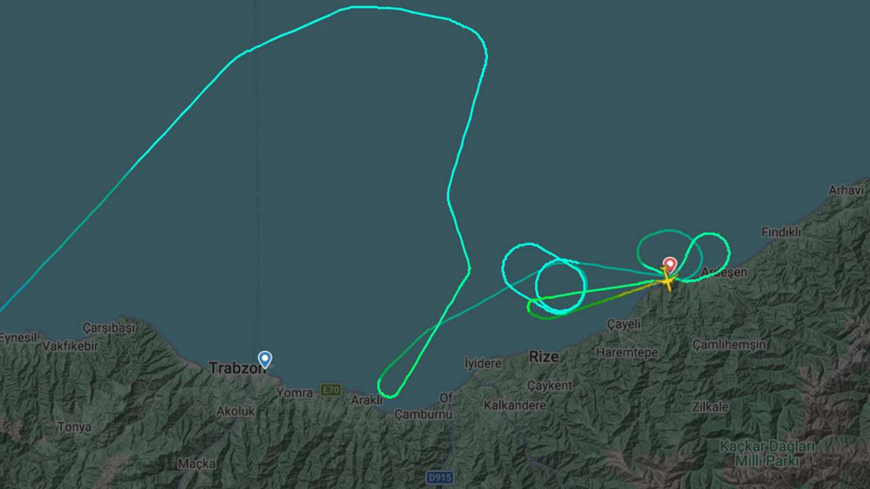Select the Ardeşen town label
The image size is (870, 489).
[725, 272]
